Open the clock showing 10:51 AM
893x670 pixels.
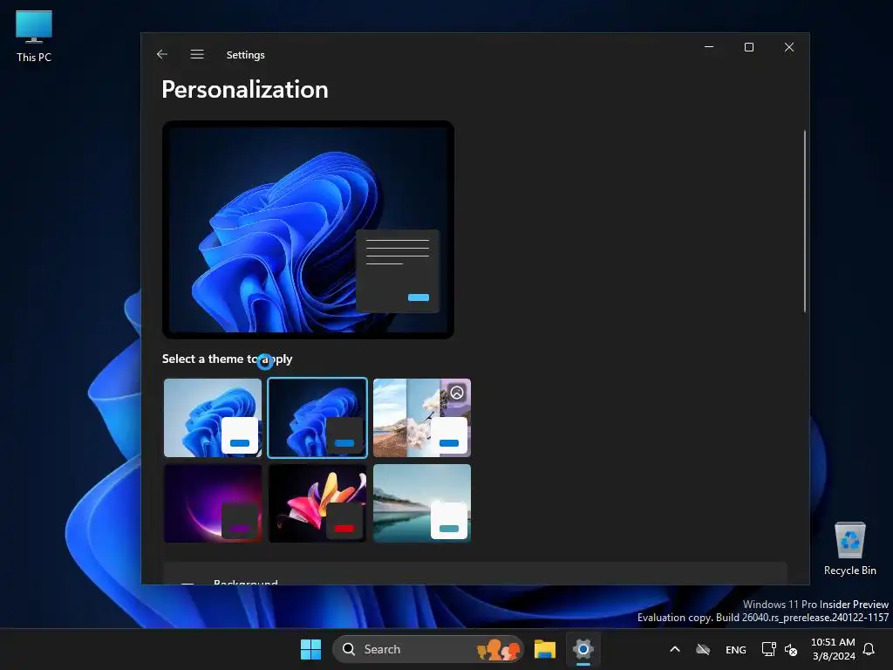pyautogui.click(x=833, y=649)
